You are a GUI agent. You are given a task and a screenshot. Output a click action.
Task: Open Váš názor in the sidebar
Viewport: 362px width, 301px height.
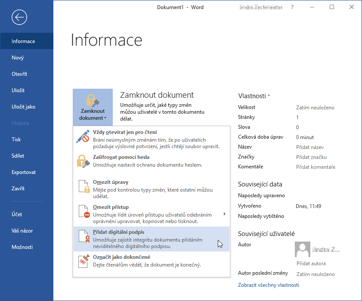[x=27, y=230]
